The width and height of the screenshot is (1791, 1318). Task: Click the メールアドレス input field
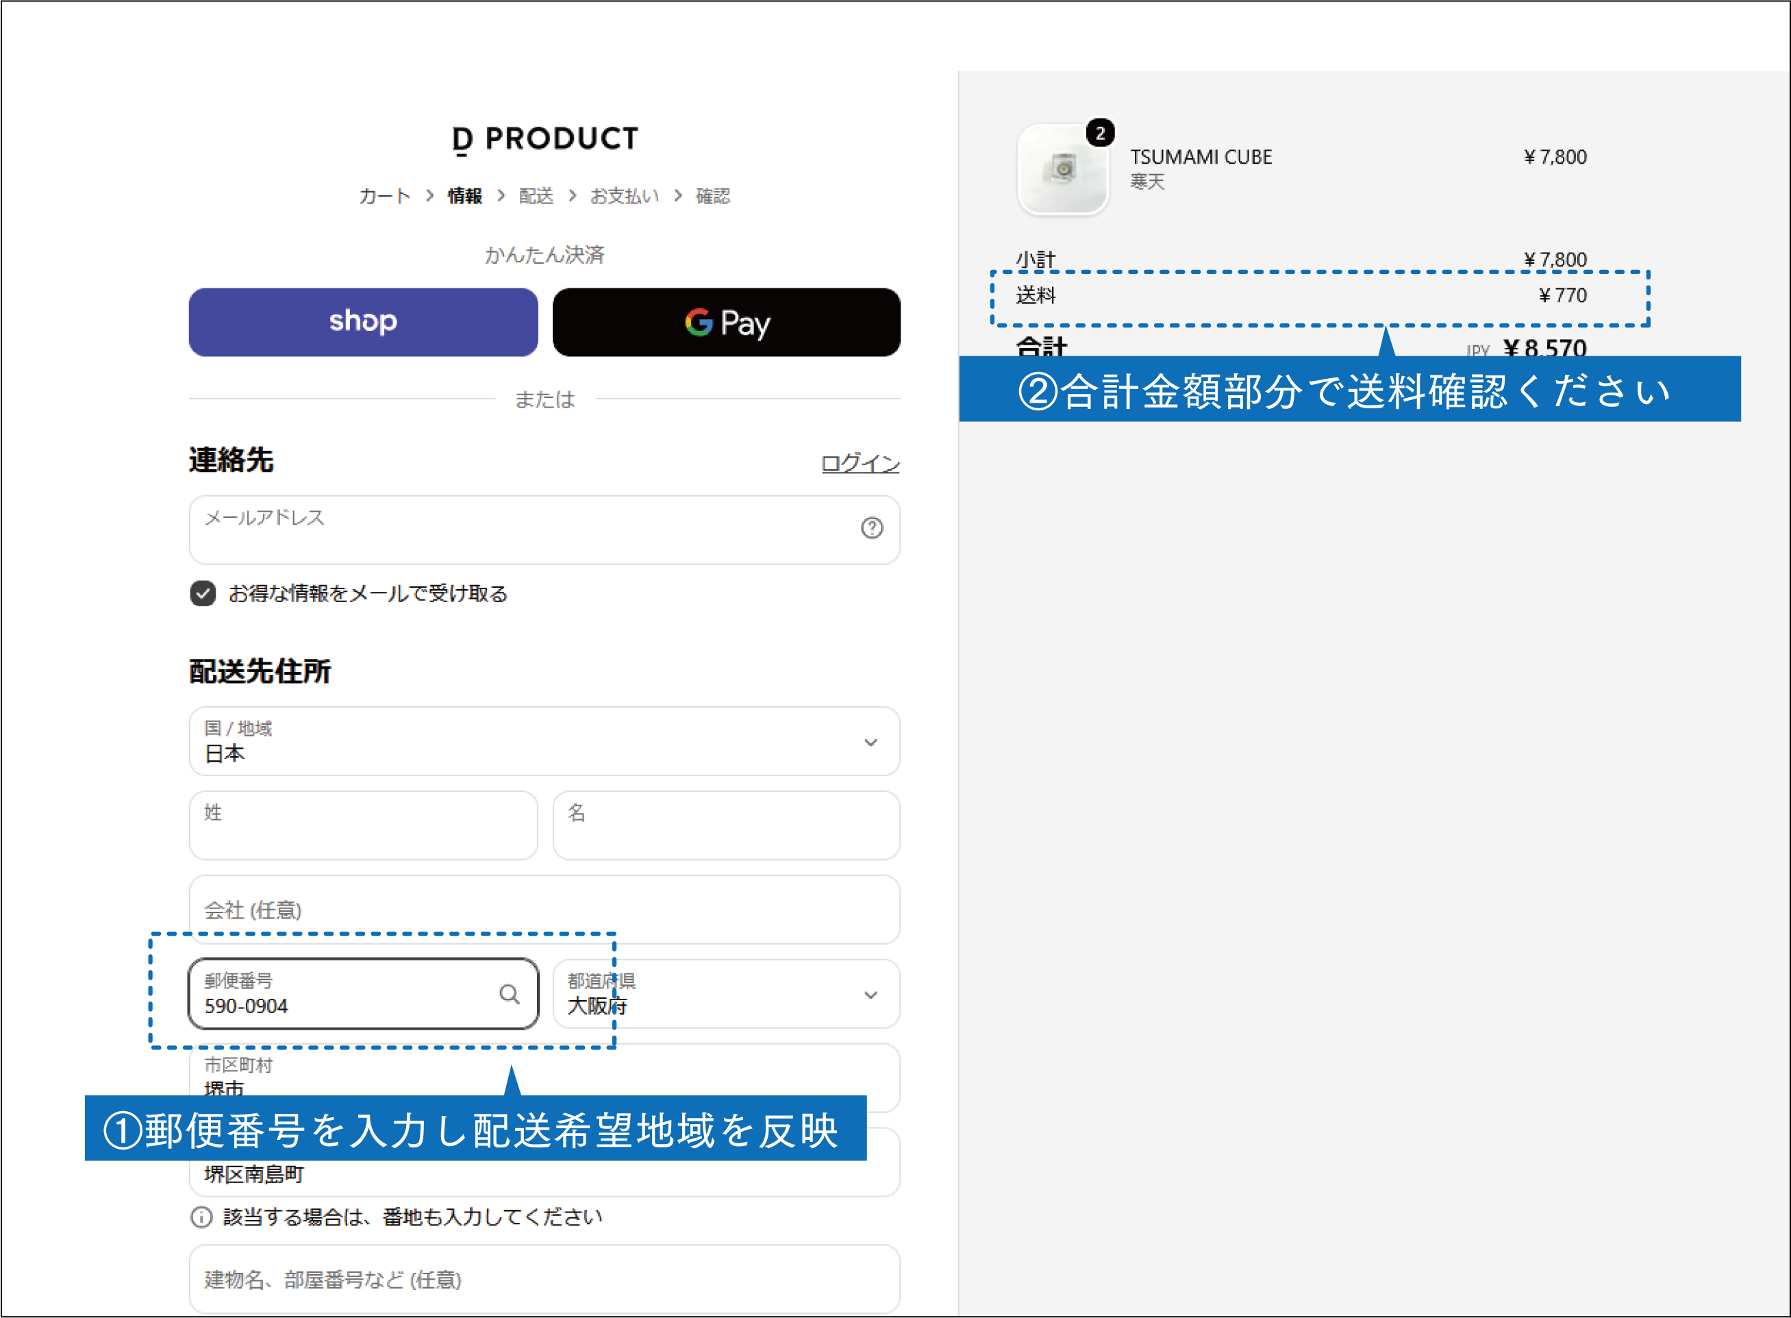point(544,530)
